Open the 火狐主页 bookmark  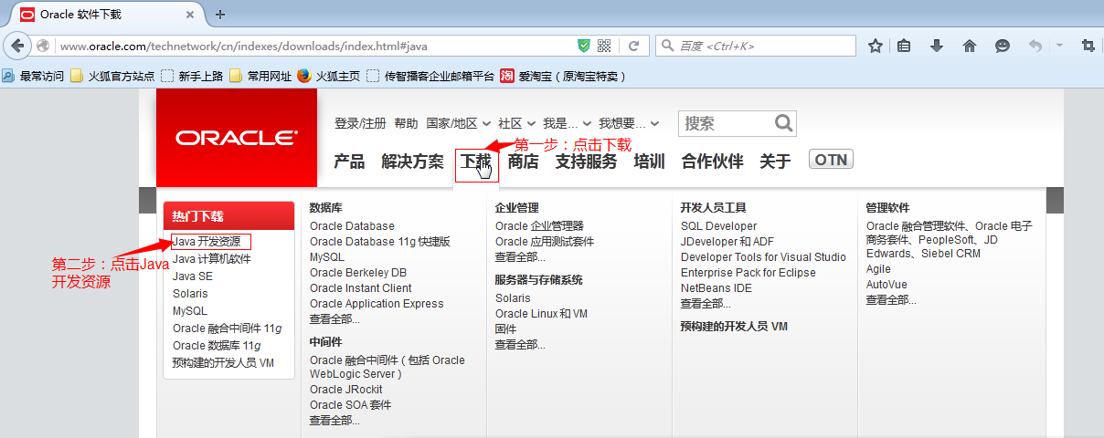(x=328, y=77)
